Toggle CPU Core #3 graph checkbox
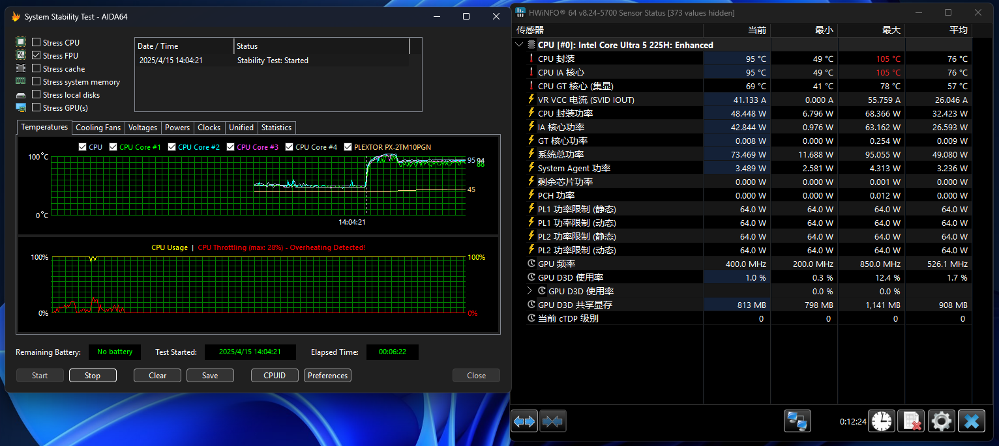This screenshot has width=999, height=446. tap(231, 147)
